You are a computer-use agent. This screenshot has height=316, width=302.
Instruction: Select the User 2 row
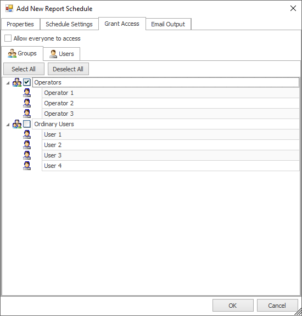tap(171, 145)
